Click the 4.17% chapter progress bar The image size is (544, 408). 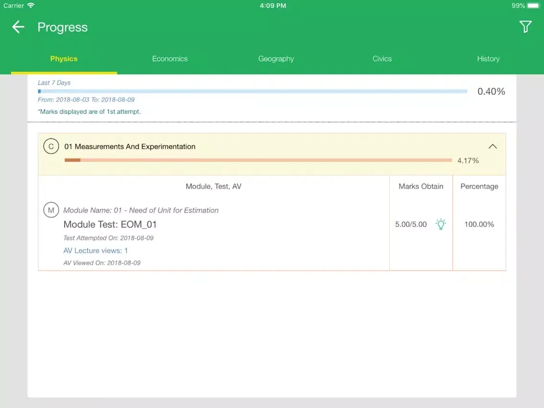click(259, 160)
